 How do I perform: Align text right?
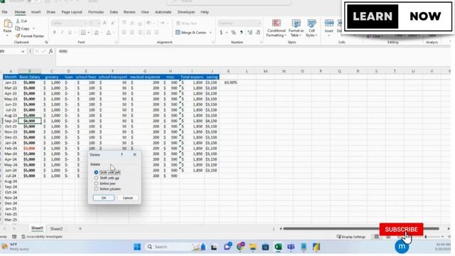[x=140, y=33]
